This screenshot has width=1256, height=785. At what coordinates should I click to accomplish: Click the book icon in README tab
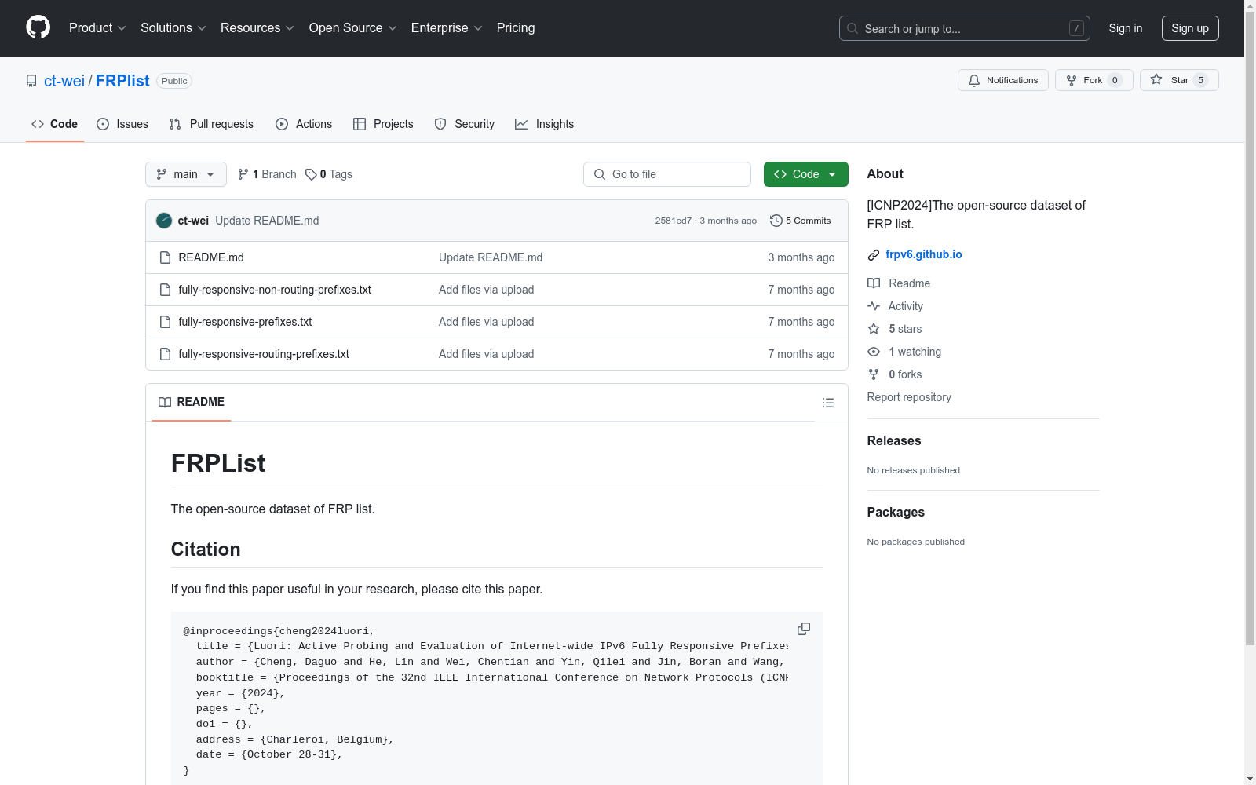(x=165, y=402)
